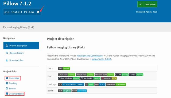This screenshot has height=98, width=171.
Task: Click the Project description heading
Action: 61,39
